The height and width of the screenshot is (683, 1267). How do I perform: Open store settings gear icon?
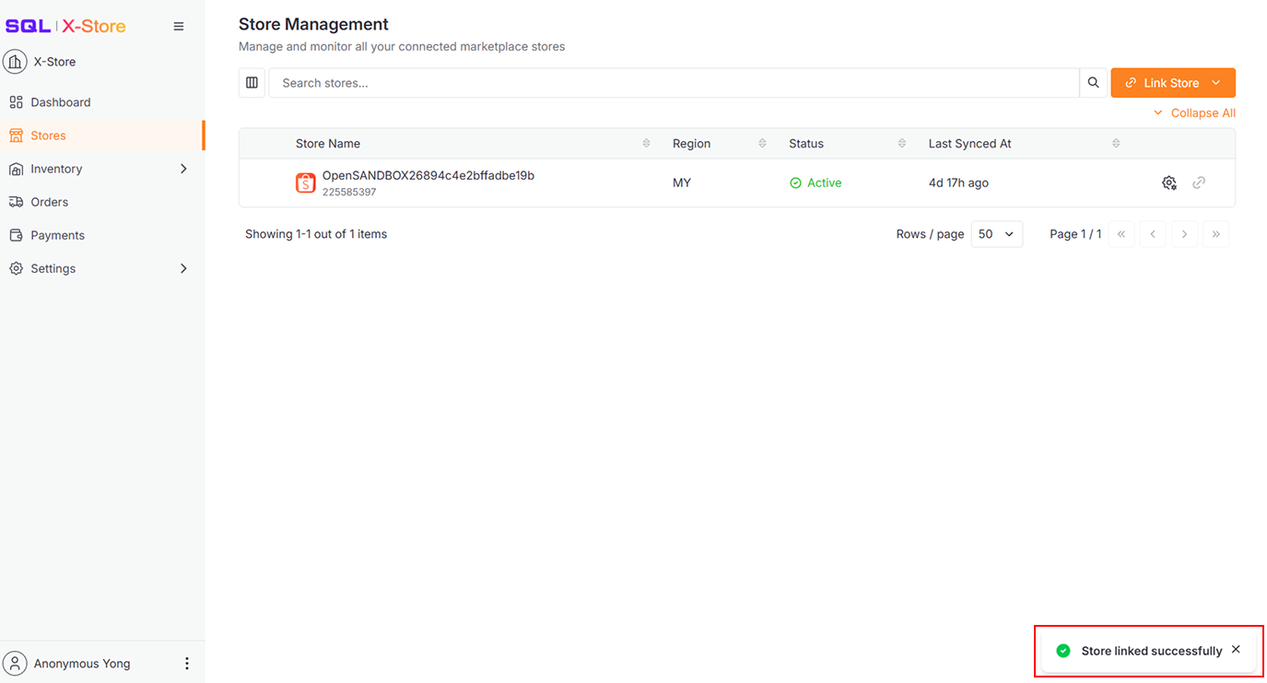(x=1169, y=183)
